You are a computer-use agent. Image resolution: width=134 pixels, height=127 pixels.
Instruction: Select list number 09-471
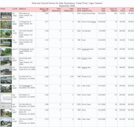(x=15, y=49)
